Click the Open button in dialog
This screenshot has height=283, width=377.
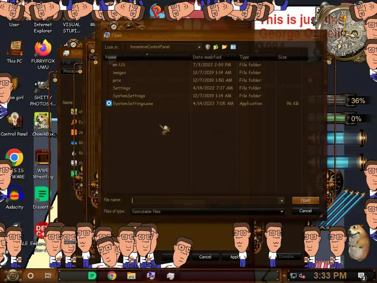point(305,200)
